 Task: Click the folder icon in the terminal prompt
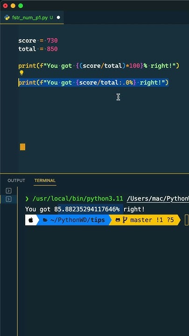point(45,220)
